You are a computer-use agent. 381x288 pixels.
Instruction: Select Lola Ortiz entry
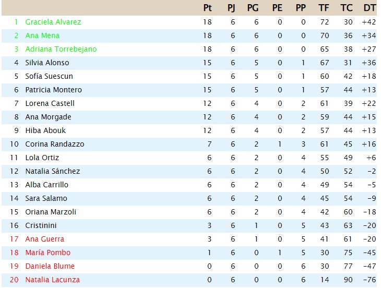pos(42,158)
